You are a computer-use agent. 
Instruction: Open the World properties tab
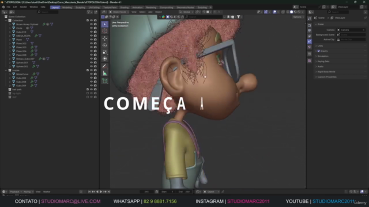click(310, 47)
